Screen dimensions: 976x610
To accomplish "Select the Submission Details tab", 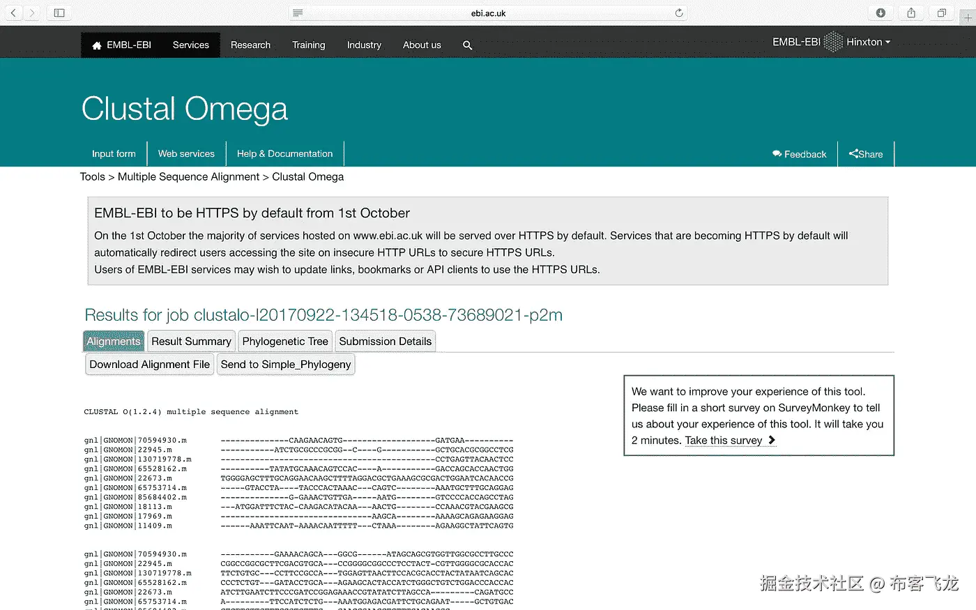I will pyautogui.click(x=386, y=341).
